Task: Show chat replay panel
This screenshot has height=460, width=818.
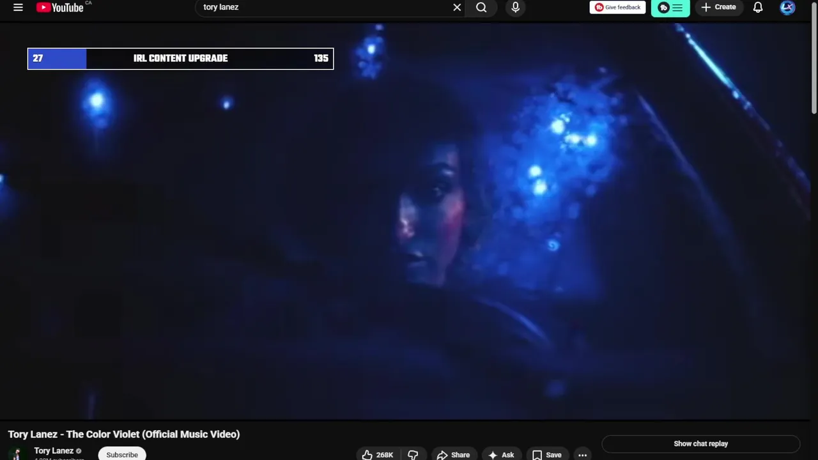Action: coord(700,443)
